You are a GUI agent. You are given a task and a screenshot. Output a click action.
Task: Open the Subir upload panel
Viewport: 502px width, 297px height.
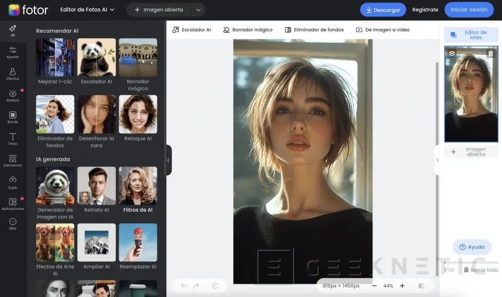(x=13, y=183)
